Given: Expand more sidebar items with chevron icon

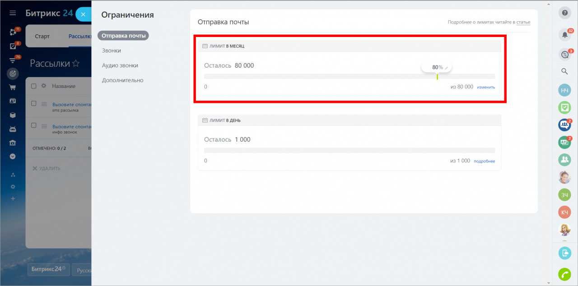Looking at the screenshot, I should (x=13, y=157).
